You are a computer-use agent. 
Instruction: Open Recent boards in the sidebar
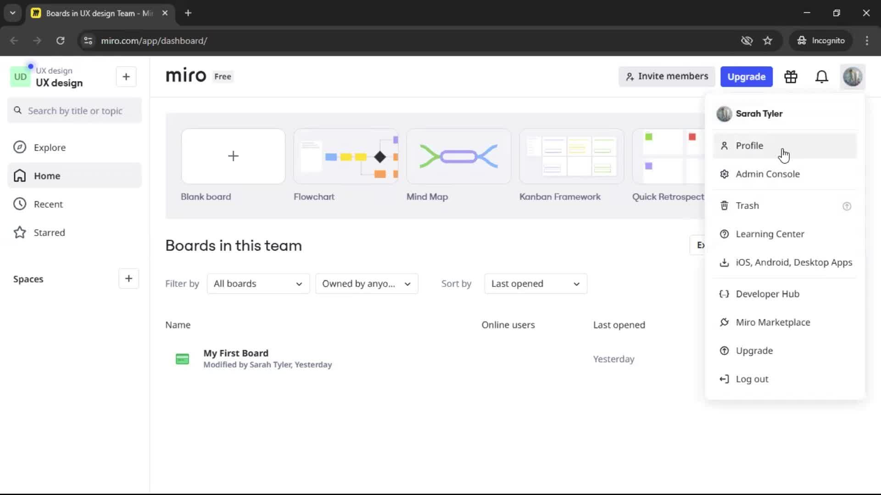click(x=74, y=204)
